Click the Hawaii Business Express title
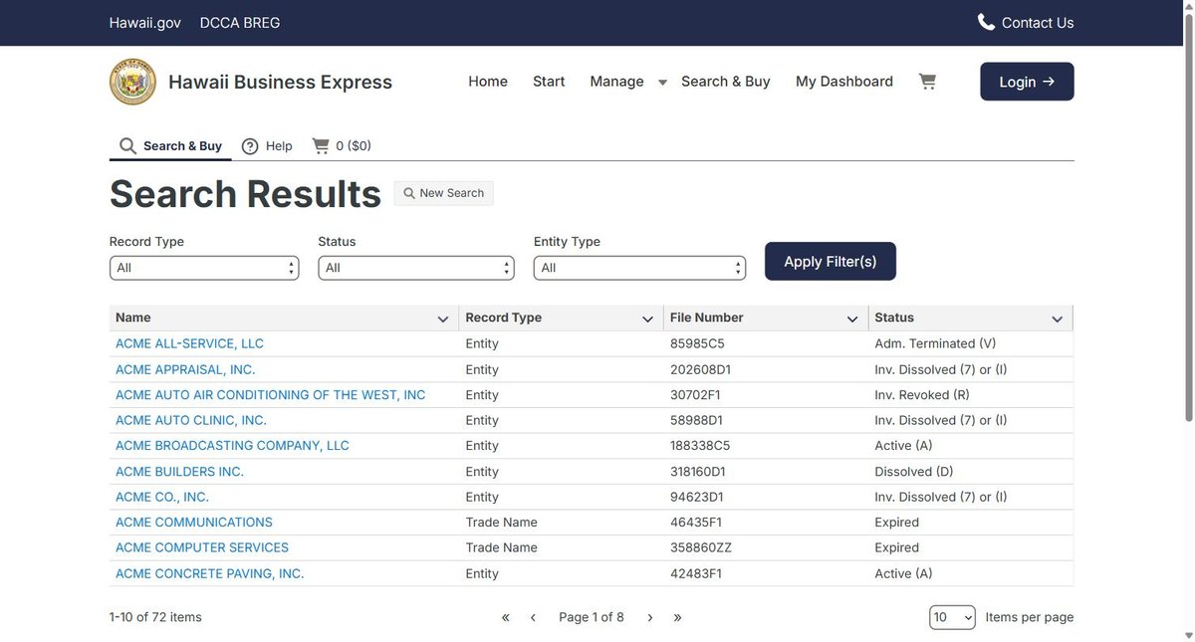Image resolution: width=1195 pixels, height=642 pixels. [281, 82]
